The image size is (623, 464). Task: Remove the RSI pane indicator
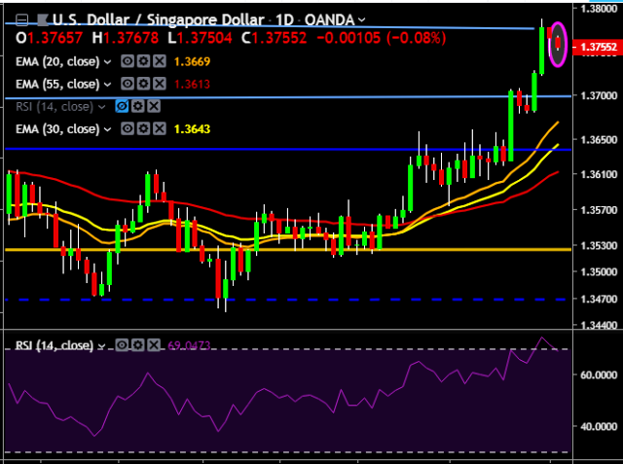(x=154, y=345)
